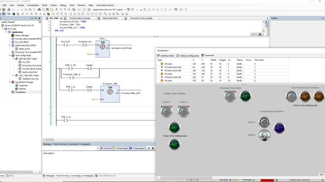Screen dimensions: 325x182
Task: Select '#5 Lamp' row in Elementlist
Action: 222,81
